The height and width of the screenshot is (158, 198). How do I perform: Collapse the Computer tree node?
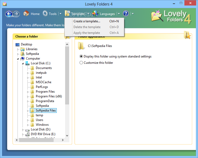(x=18, y=59)
